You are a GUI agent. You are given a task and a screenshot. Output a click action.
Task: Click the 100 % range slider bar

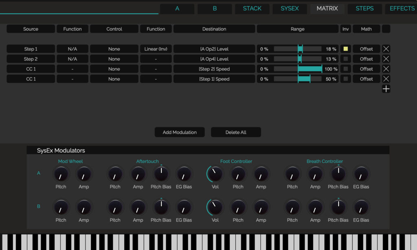[x=298, y=69]
